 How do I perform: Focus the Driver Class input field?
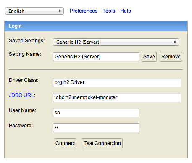click(117, 82)
